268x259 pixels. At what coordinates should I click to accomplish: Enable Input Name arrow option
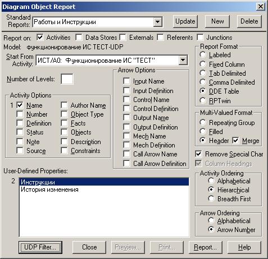coord(126,81)
